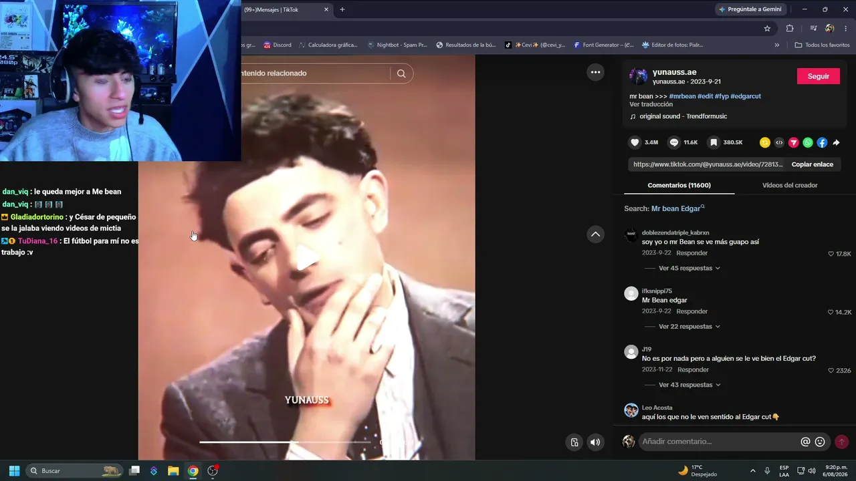Share the video on WhatsApp
The width and height of the screenshot is (856, 481).
pos(808,142)
